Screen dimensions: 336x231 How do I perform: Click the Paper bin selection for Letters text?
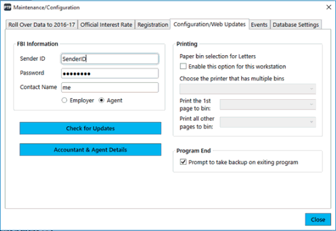pos(218,56)
